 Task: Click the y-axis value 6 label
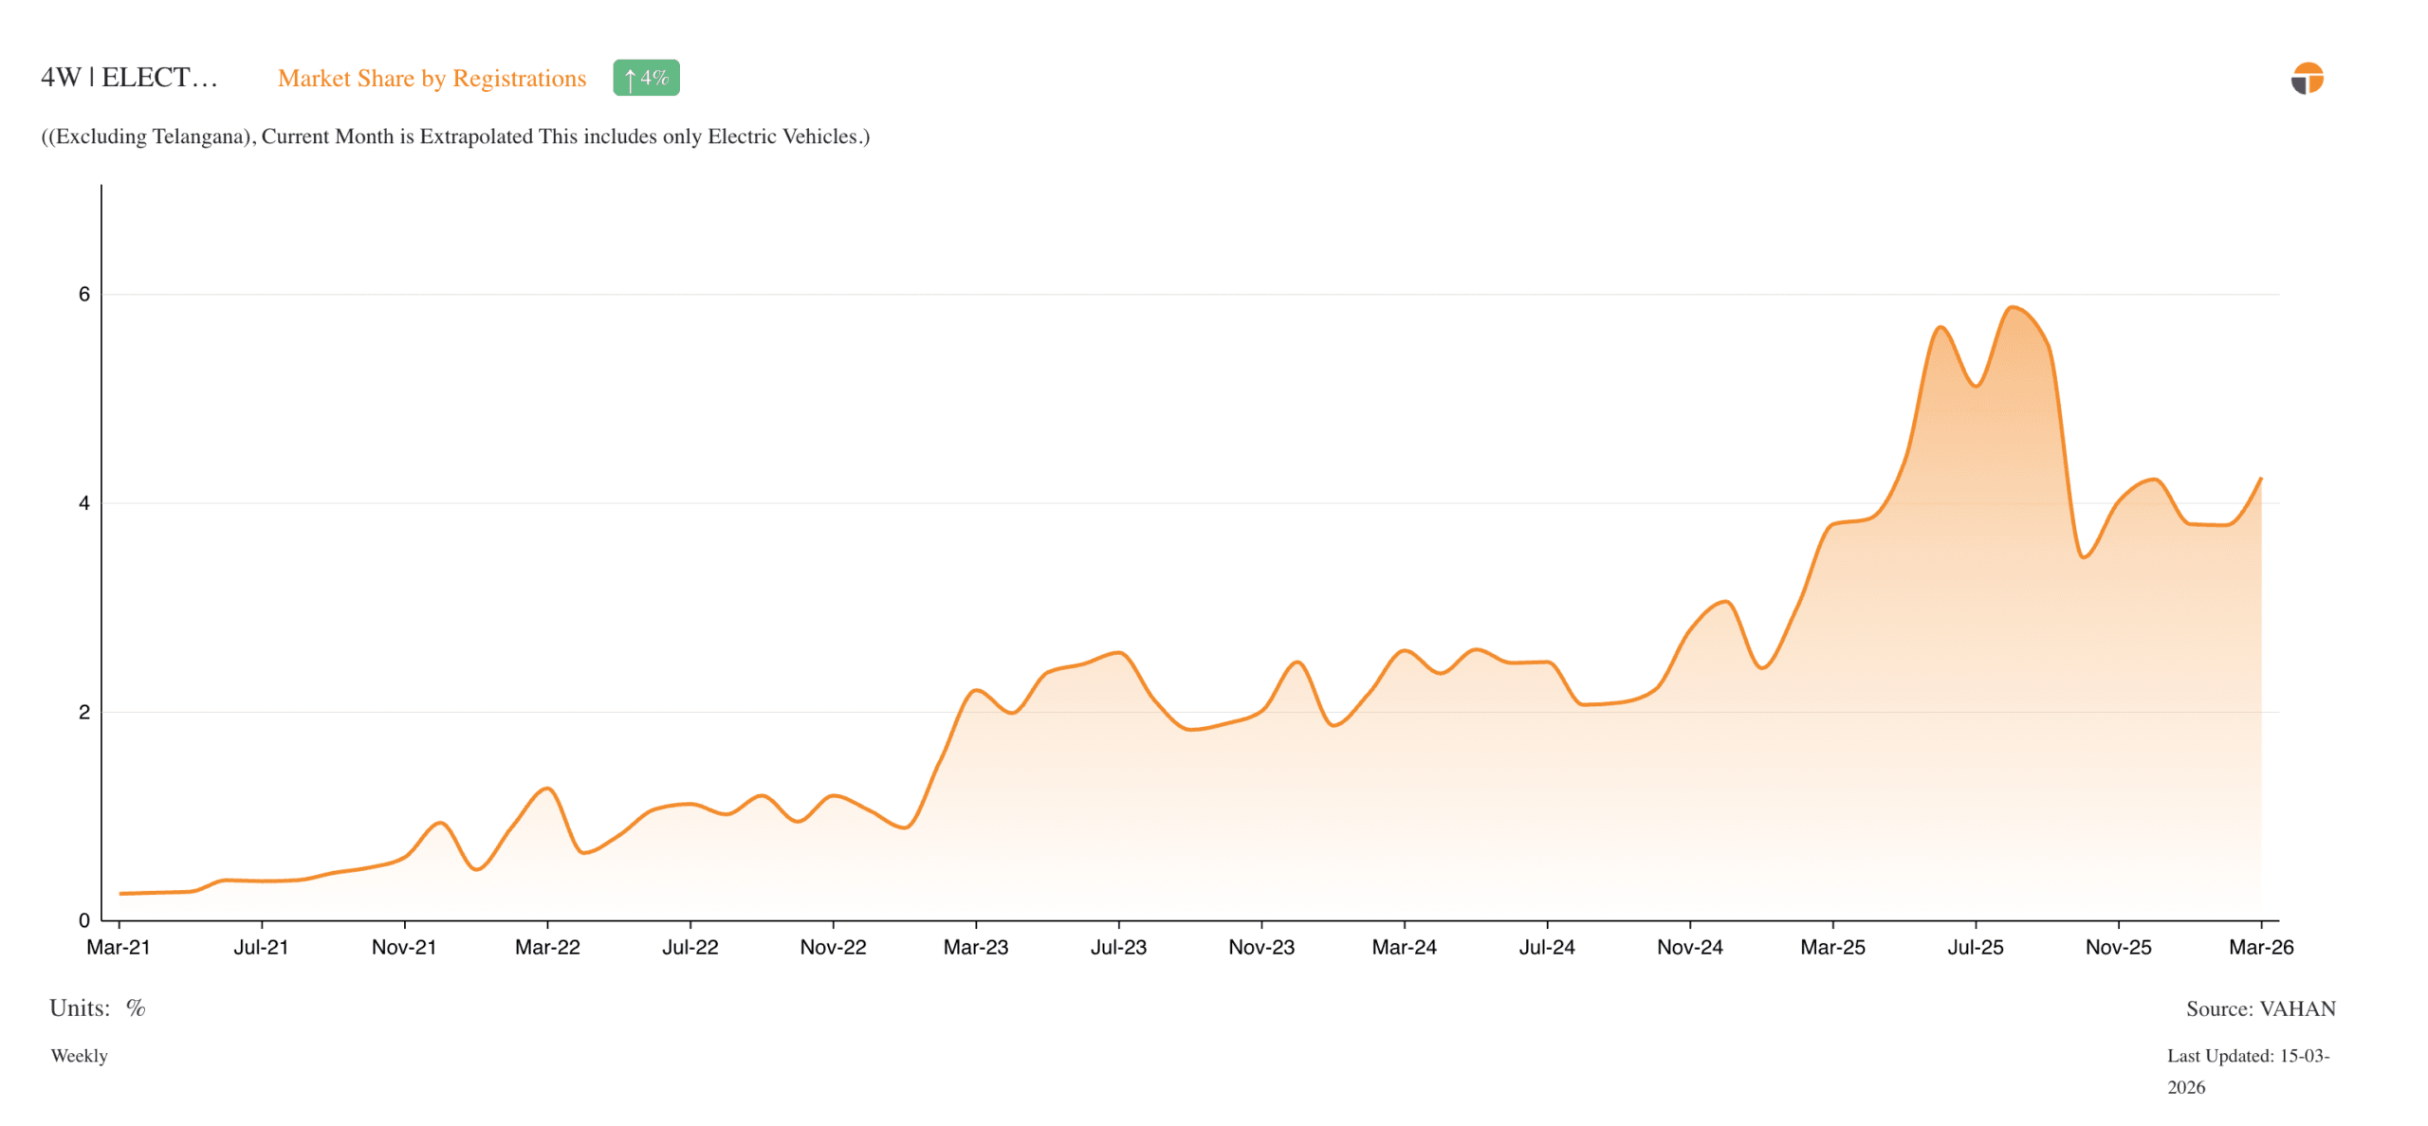click(84, 295)
